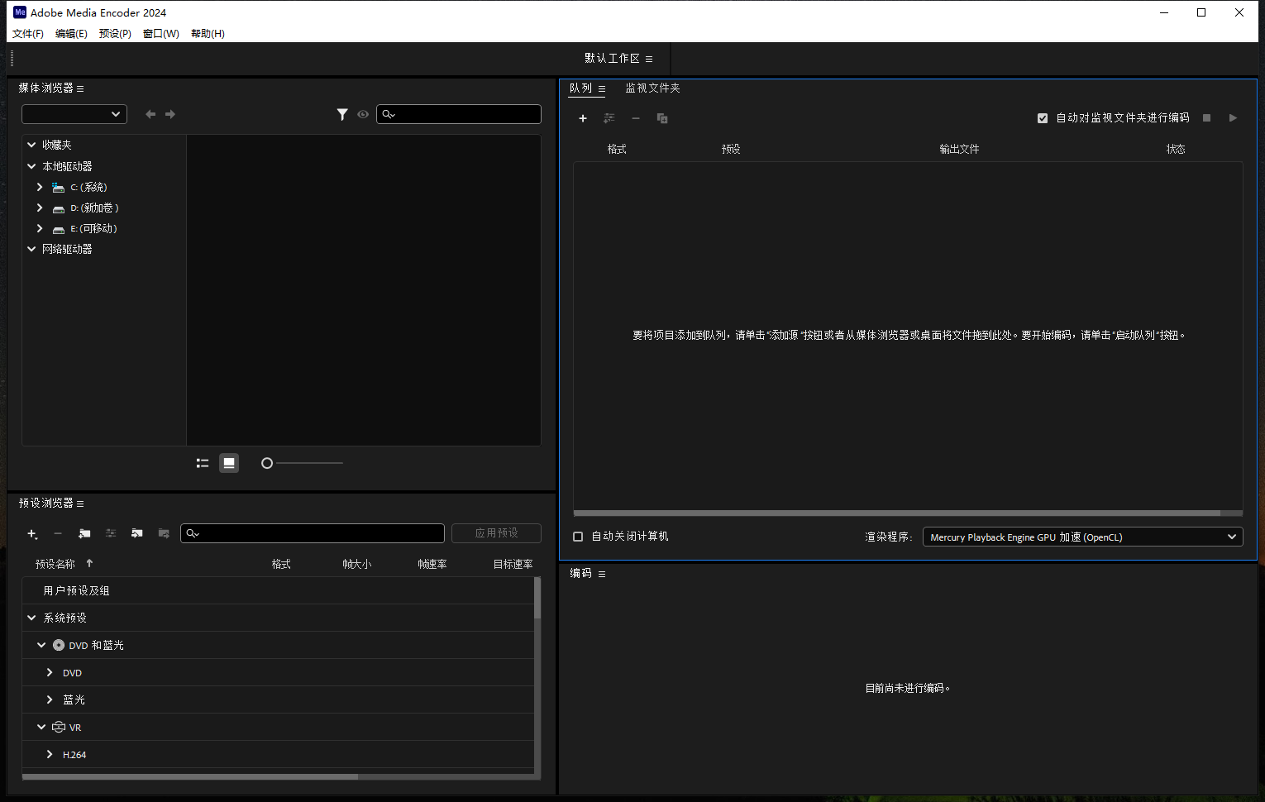Open the 编辑(E) menu
This screenshot has height=802, width=1265.
click(71, 34)
